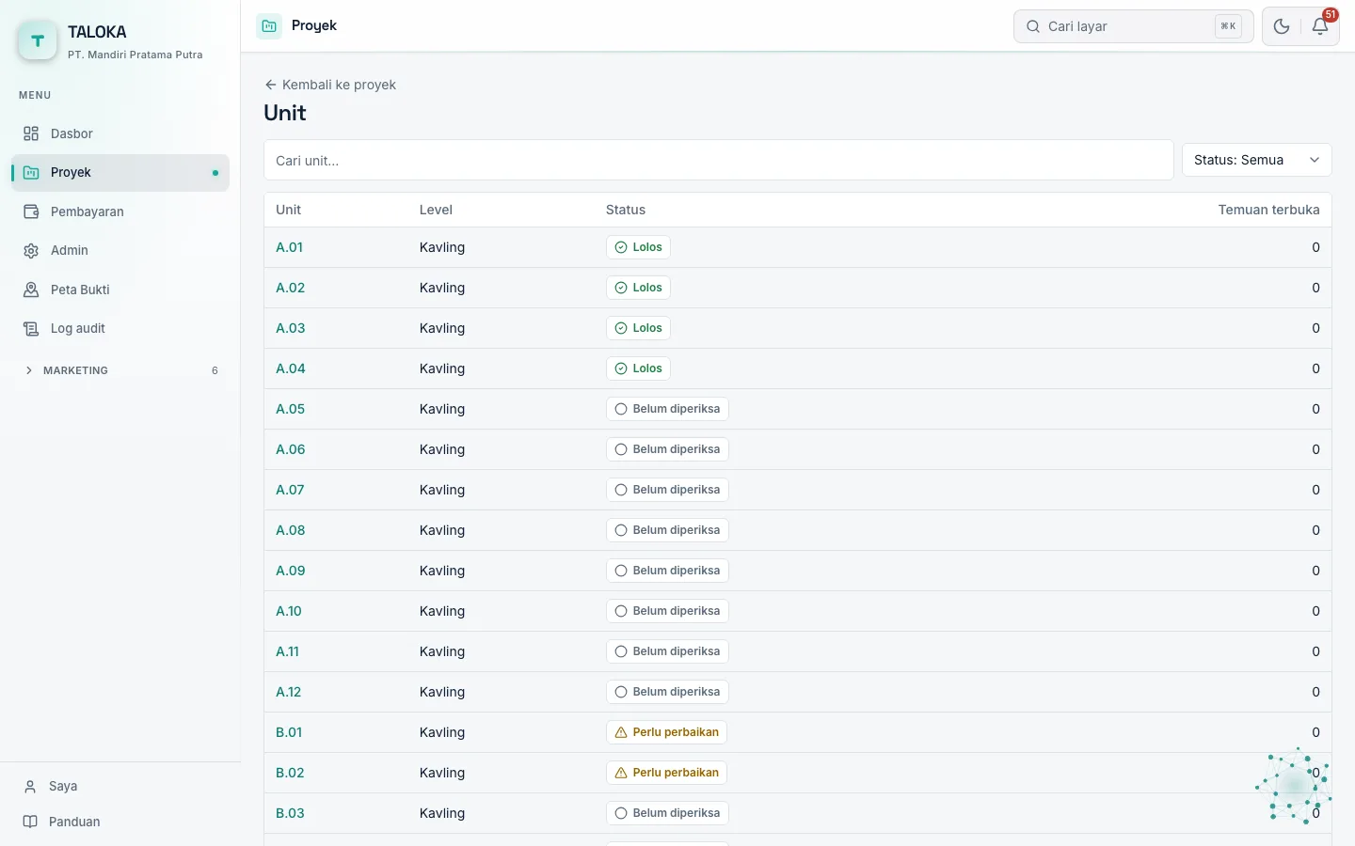Click the TALOKA logo icon
The width and height of the screenshot is (1355, 846).
coord(38,40)
